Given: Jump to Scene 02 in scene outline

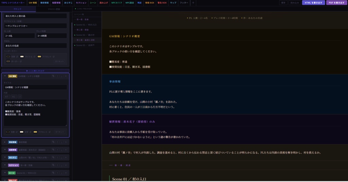Looking at the screenshot, I should (x=87, y=35).
